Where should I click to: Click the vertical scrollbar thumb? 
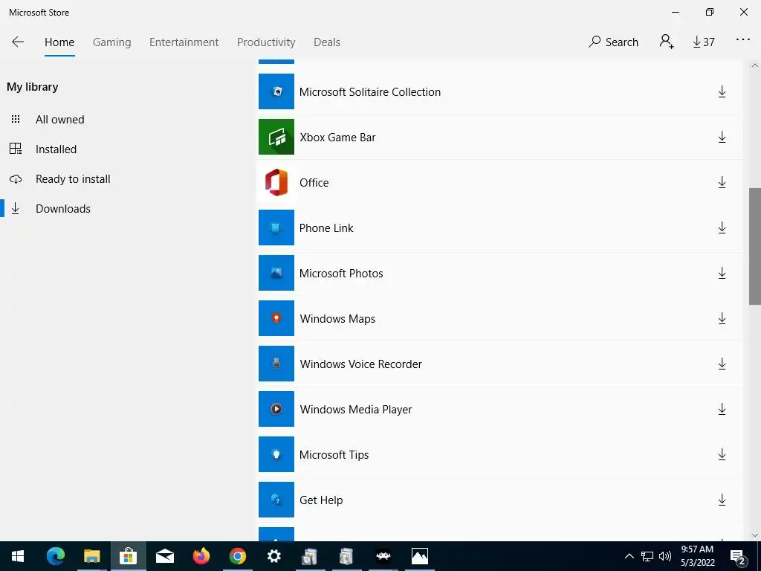coord(755,246)
